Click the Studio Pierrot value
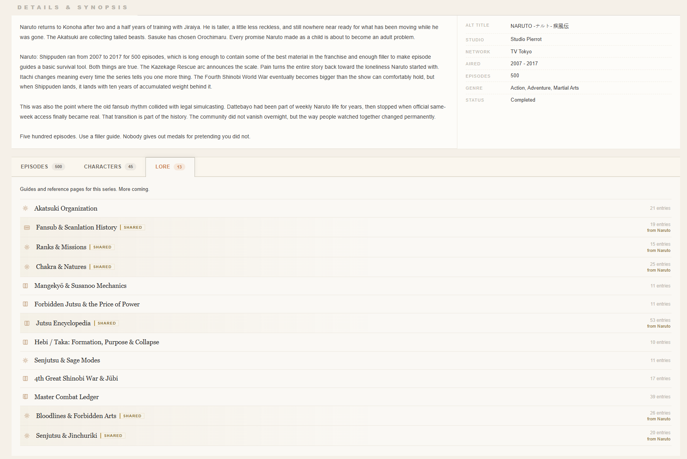The width and height of the screenshot is (687, 459). point(526,39)
